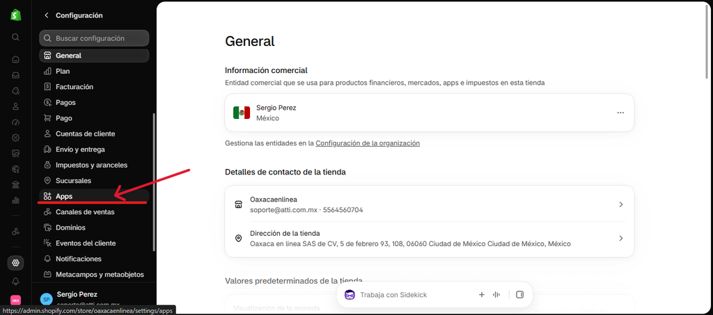Toggle the Sidekick side panel icon

[519, 295]
